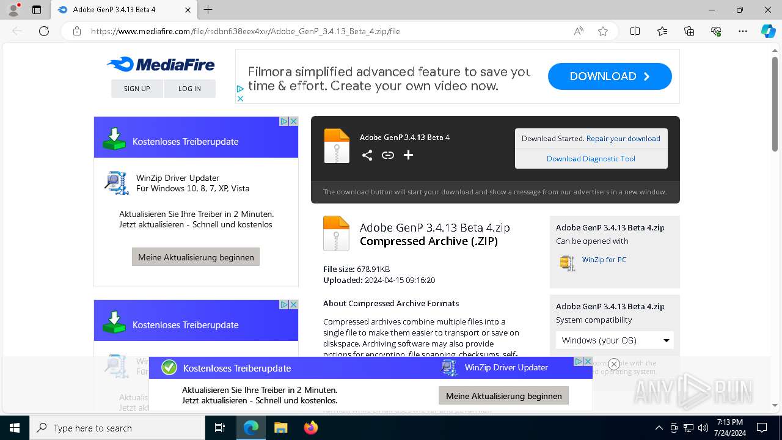Click Filmora DOWNLOAD button

(610, 76)
